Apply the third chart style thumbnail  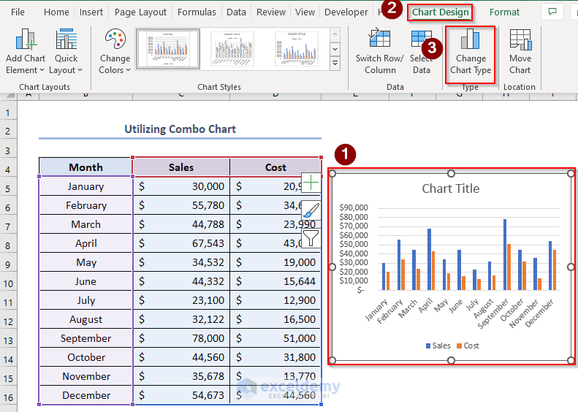297,50
